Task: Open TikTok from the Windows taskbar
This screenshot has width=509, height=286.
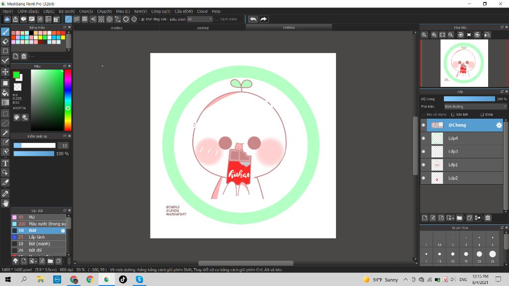Action: pyautogui.click(x=123, y=280)
